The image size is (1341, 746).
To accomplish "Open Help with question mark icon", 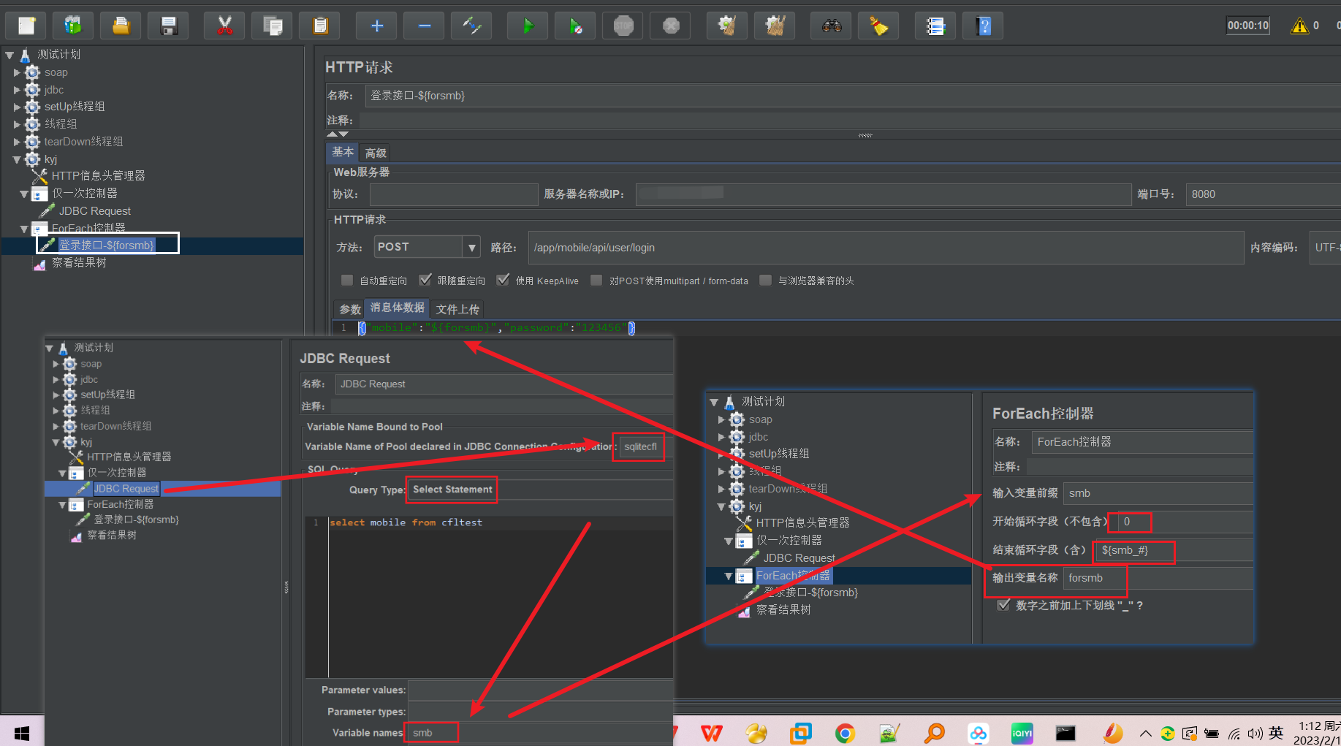I will (x=983, y=26).
